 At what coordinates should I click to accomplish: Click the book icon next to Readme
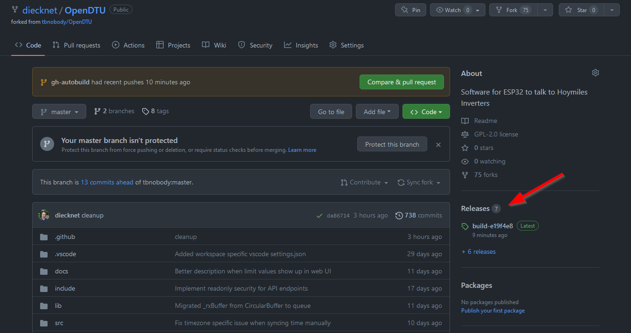(x=465, y=121)
